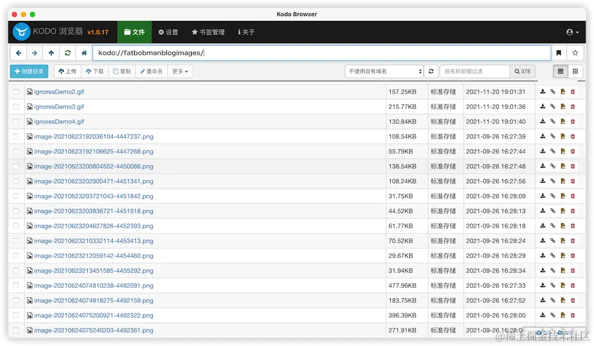Copy link of ignoresDemo3.gif
The height and width of the screenshot is (346, 594).
click(552, 106)
